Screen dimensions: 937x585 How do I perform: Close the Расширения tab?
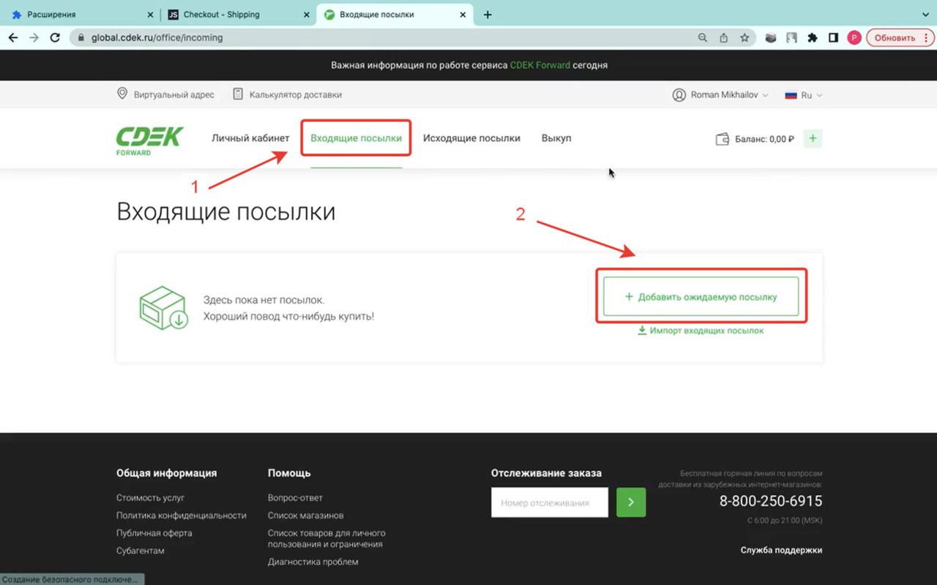click(x=150, y=15)
